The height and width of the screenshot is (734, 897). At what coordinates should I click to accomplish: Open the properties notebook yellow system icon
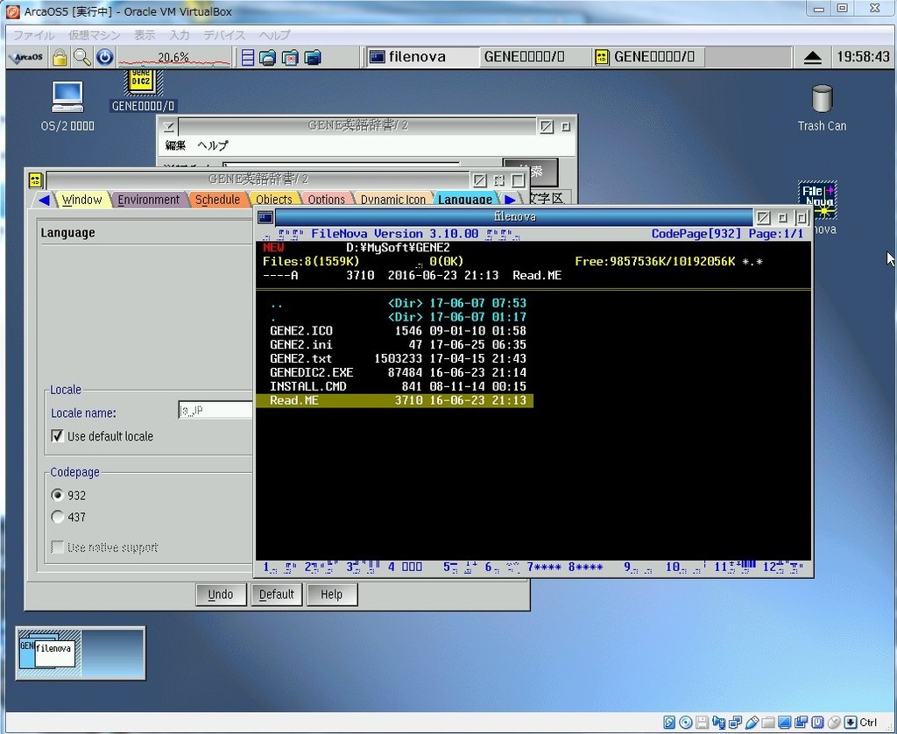coord(35,180)
